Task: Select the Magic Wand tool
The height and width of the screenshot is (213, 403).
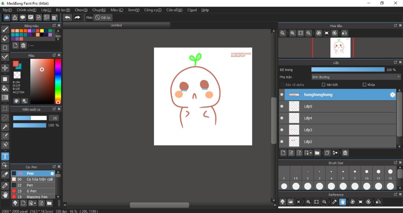Action: click(x=5, y=127)
